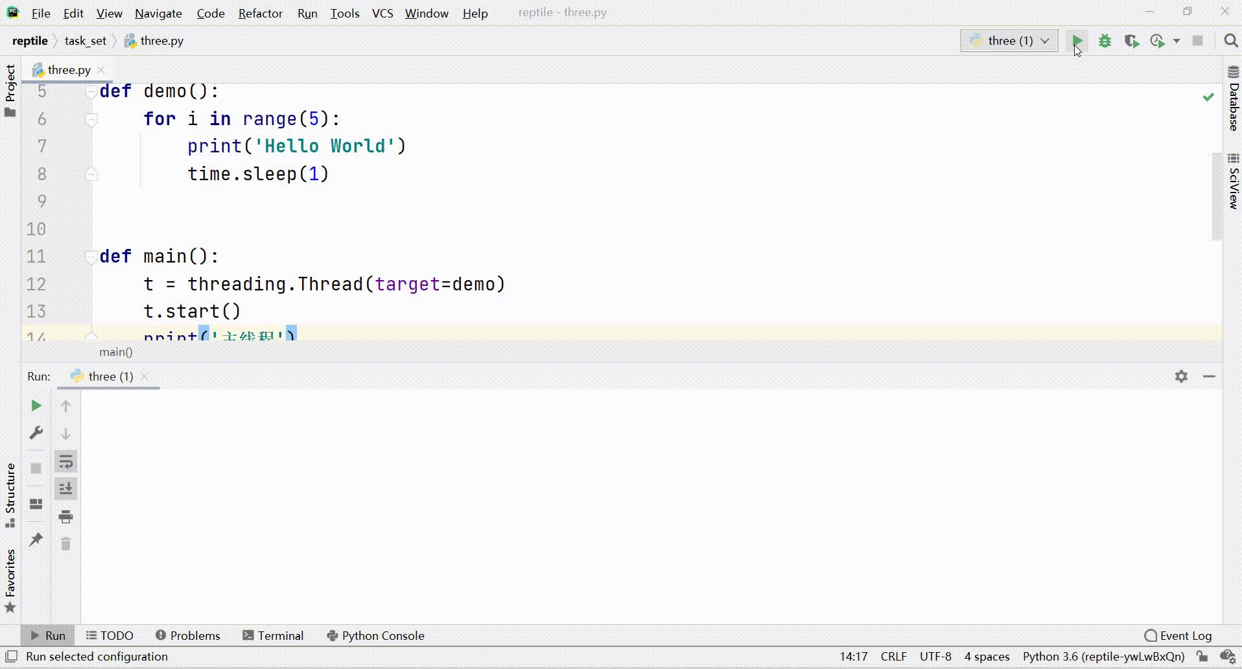Open the Window menu
The height and width of the screenshot is (669, 1242).
tap(427, 13)
